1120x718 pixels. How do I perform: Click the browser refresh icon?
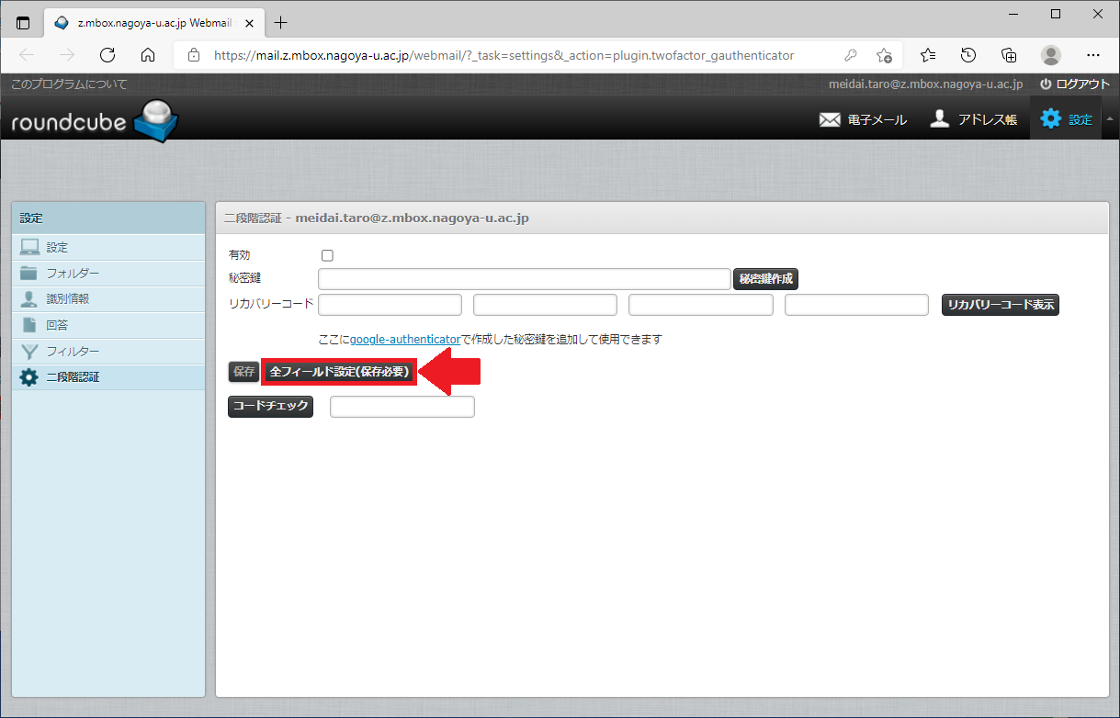pos(107,55)
